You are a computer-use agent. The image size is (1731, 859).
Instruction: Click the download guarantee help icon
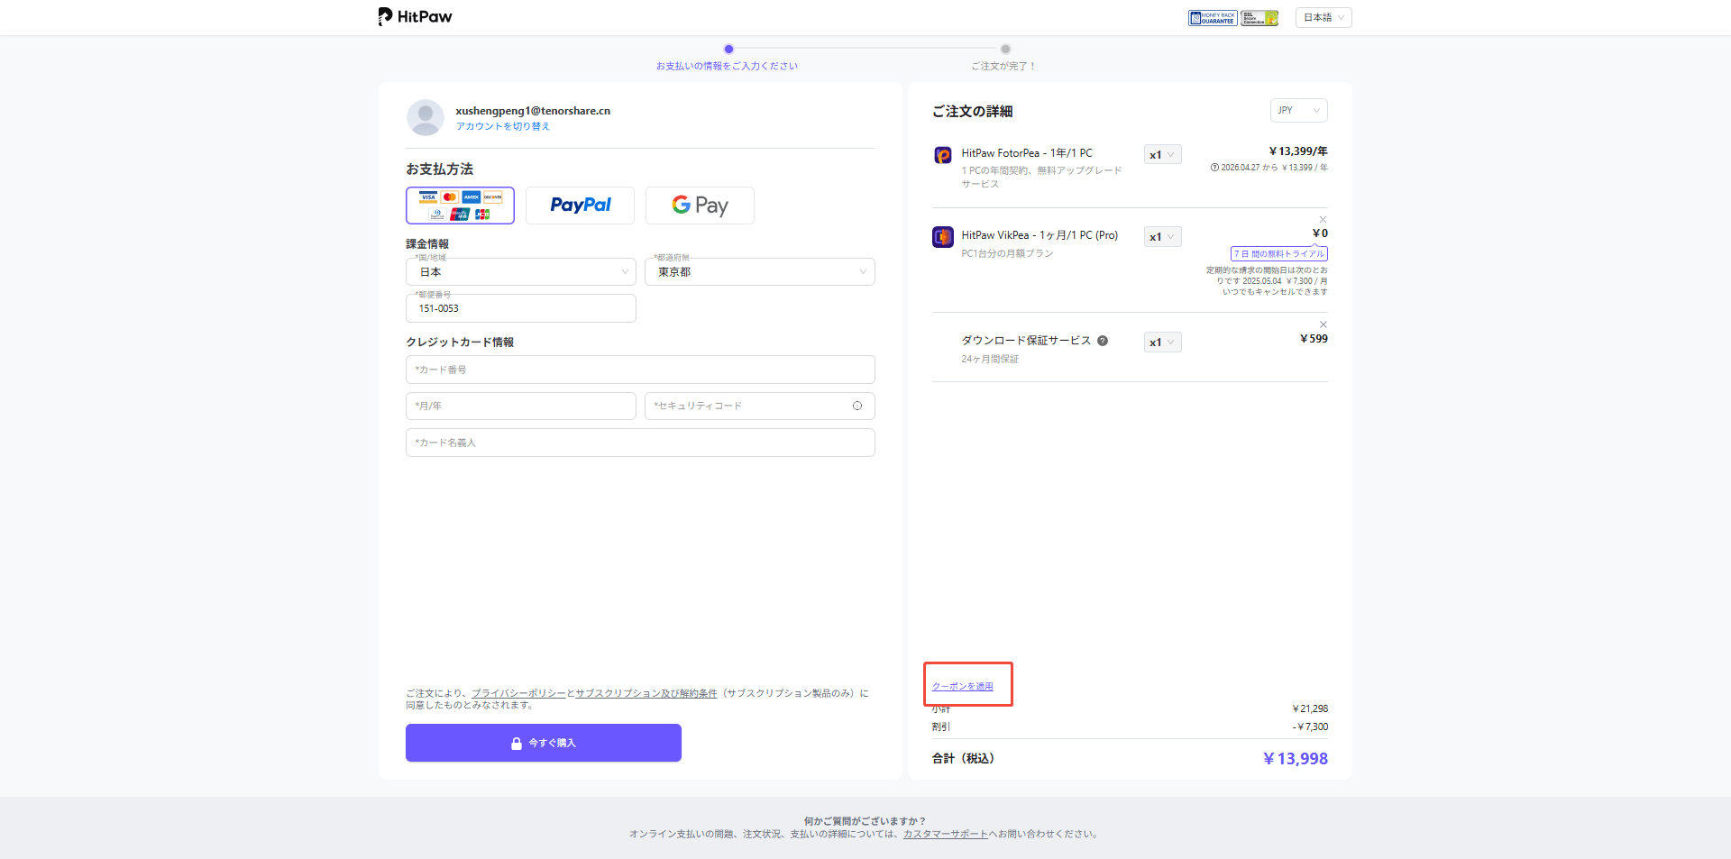pyautogui.click(x=1102, y=341)
